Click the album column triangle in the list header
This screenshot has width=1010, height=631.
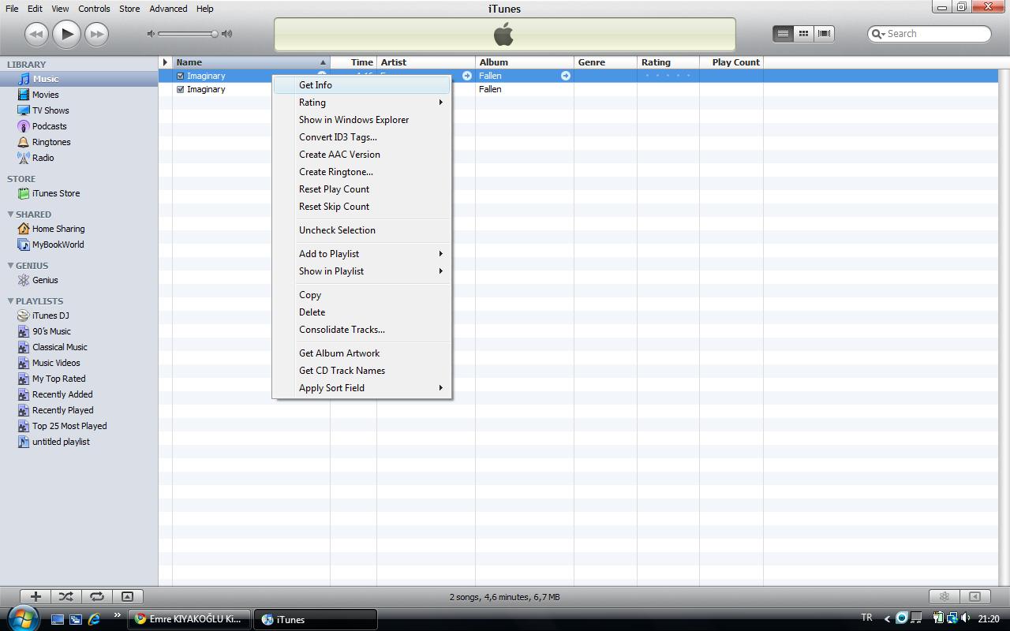(165, 62)
